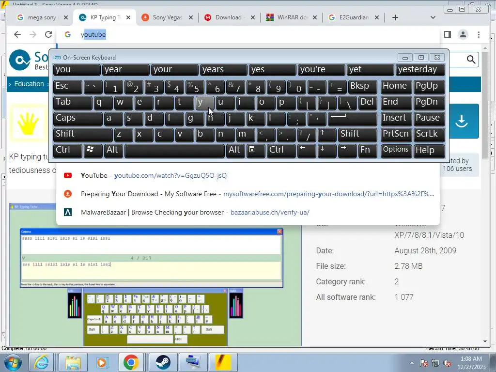The width and height of the screenshot is (496, 372).
Task: Open Help on the On-Screen Keyboard
Action: tap(429, 151)
